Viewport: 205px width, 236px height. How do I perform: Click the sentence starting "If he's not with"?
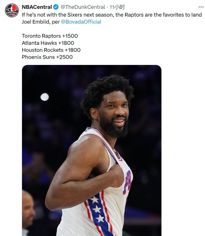click(x=112, y=15)
